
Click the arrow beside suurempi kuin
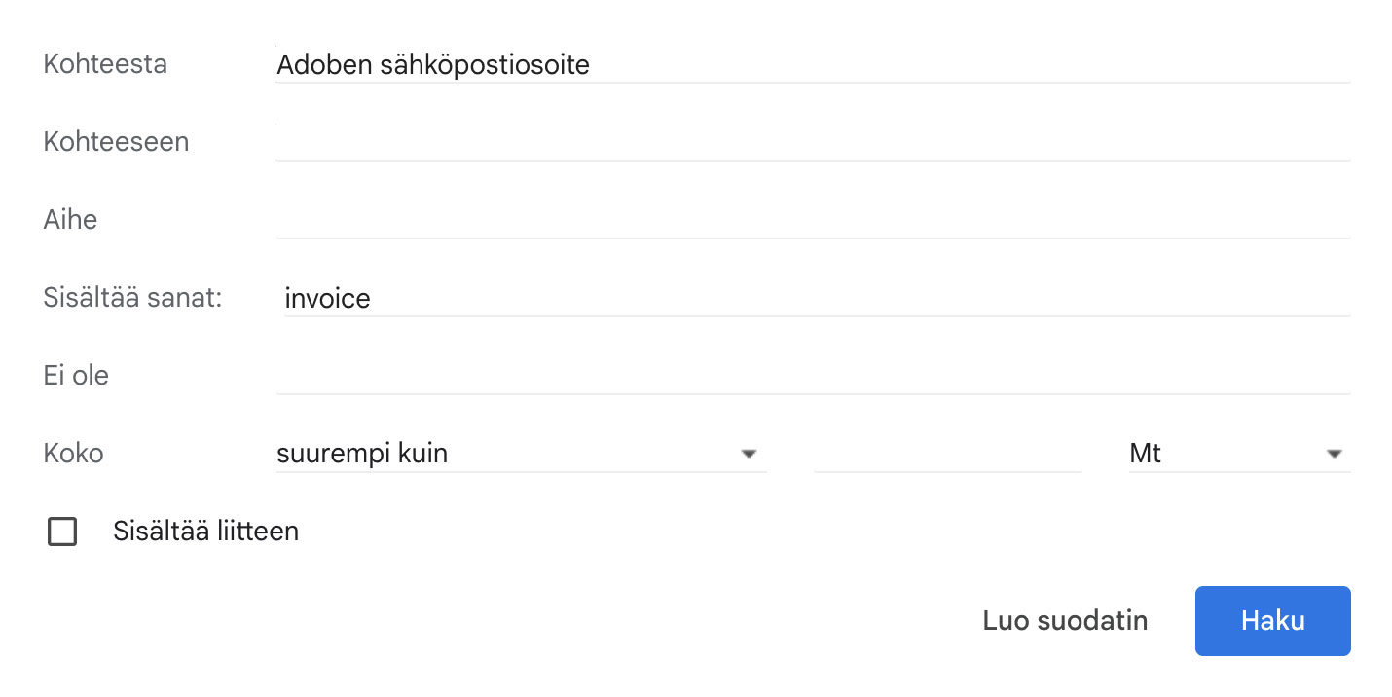tap(749, 454)
